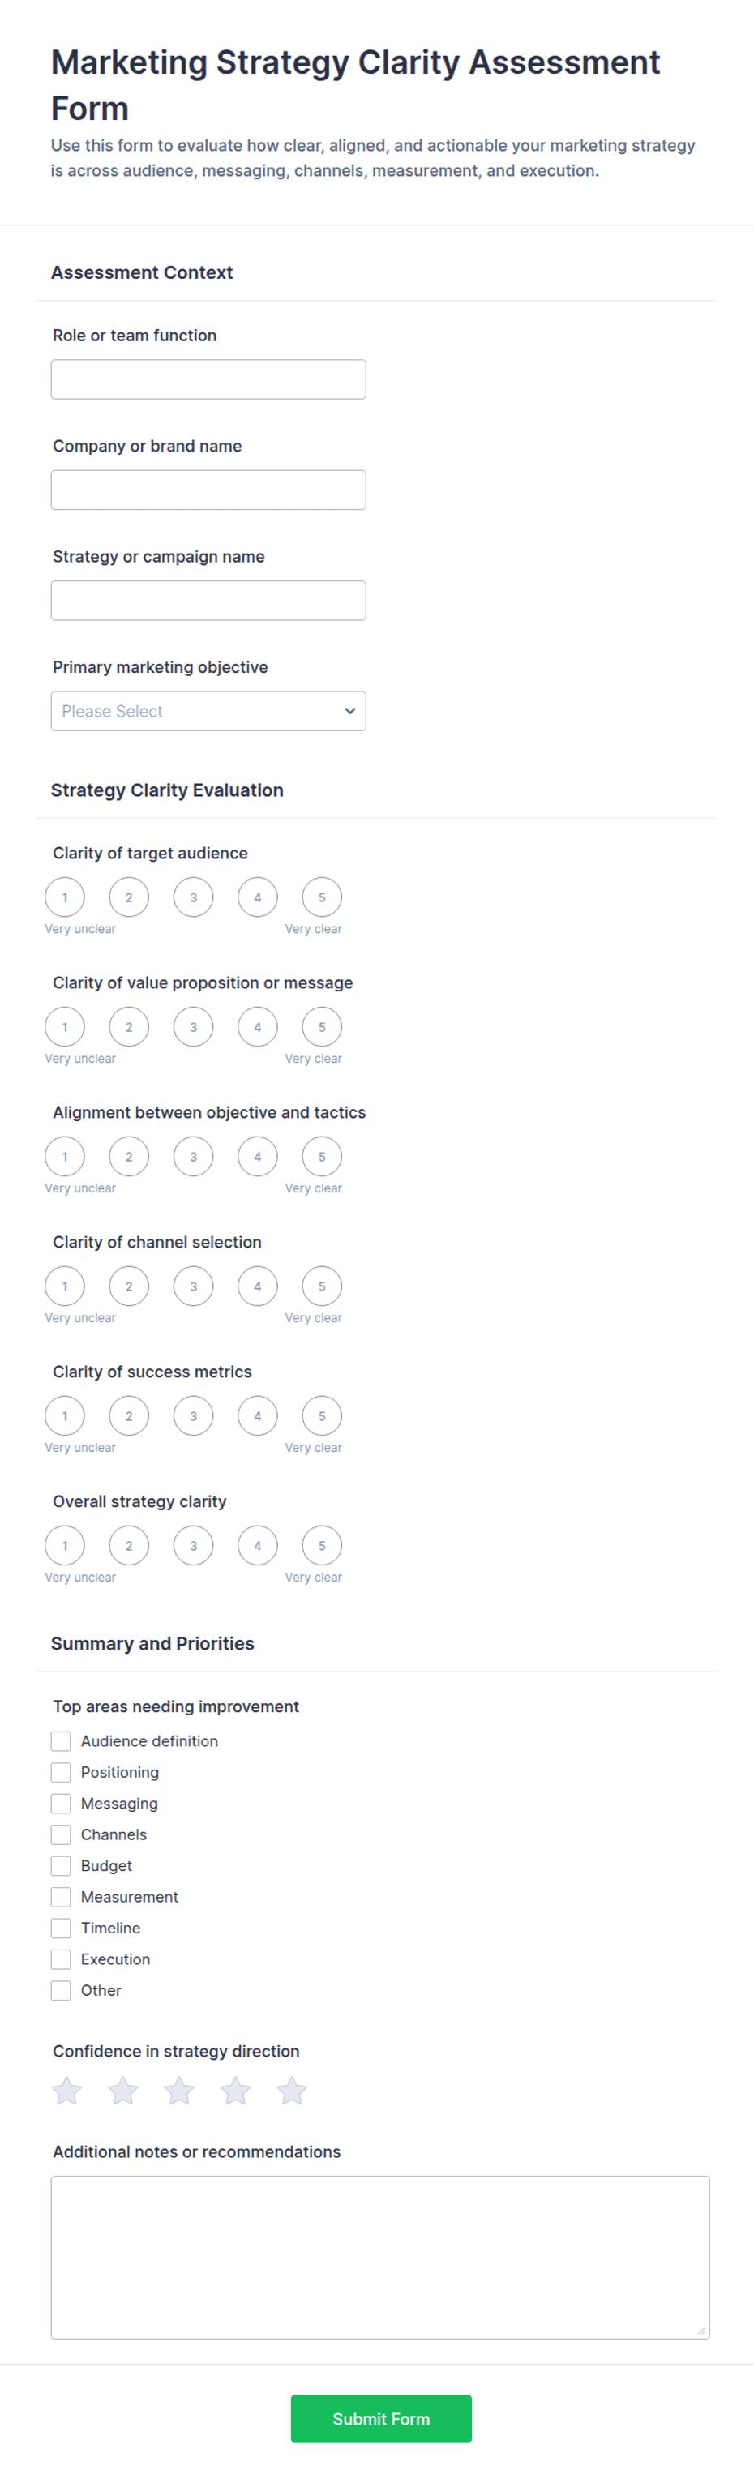Click into the Company or brand name field
This screenshot has height=2483, width=754.
(x=208, y=490)
